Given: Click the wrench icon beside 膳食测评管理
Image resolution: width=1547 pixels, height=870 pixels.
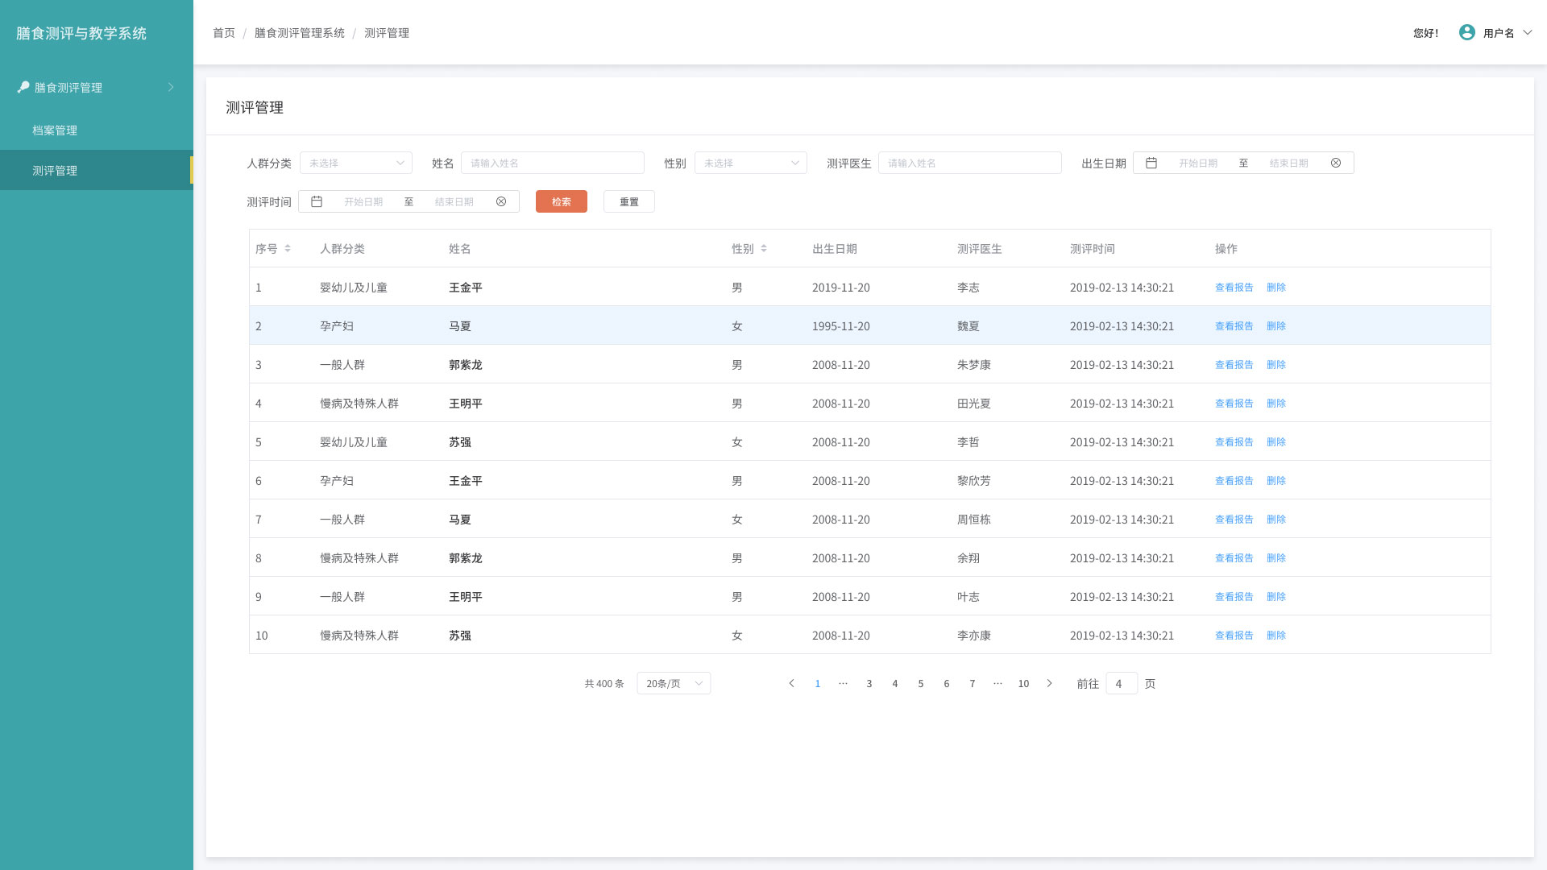Looking at the screenshot, I should click(x=23, y=87).
